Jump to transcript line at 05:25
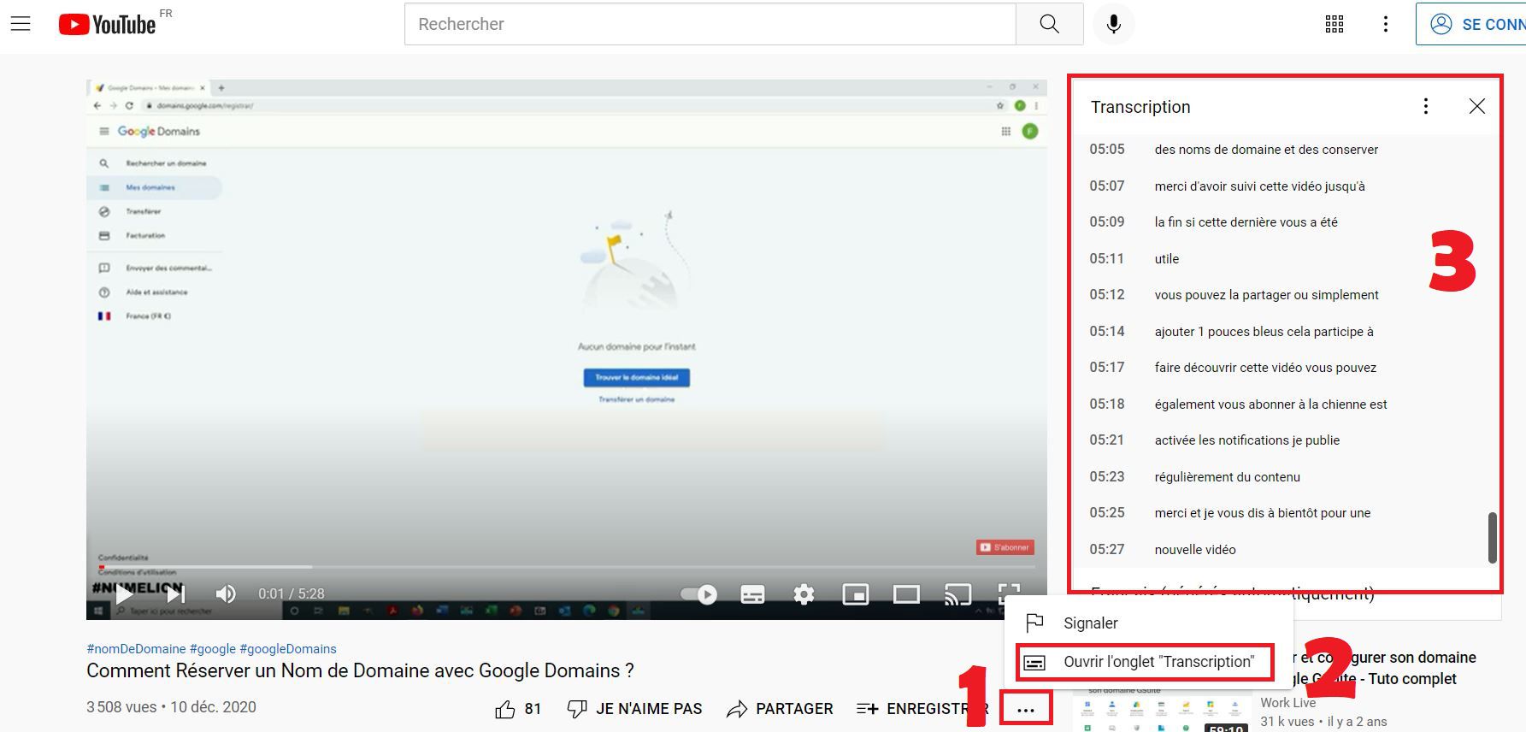Viewport: 1526px width, 732px height. [1280, 513]
